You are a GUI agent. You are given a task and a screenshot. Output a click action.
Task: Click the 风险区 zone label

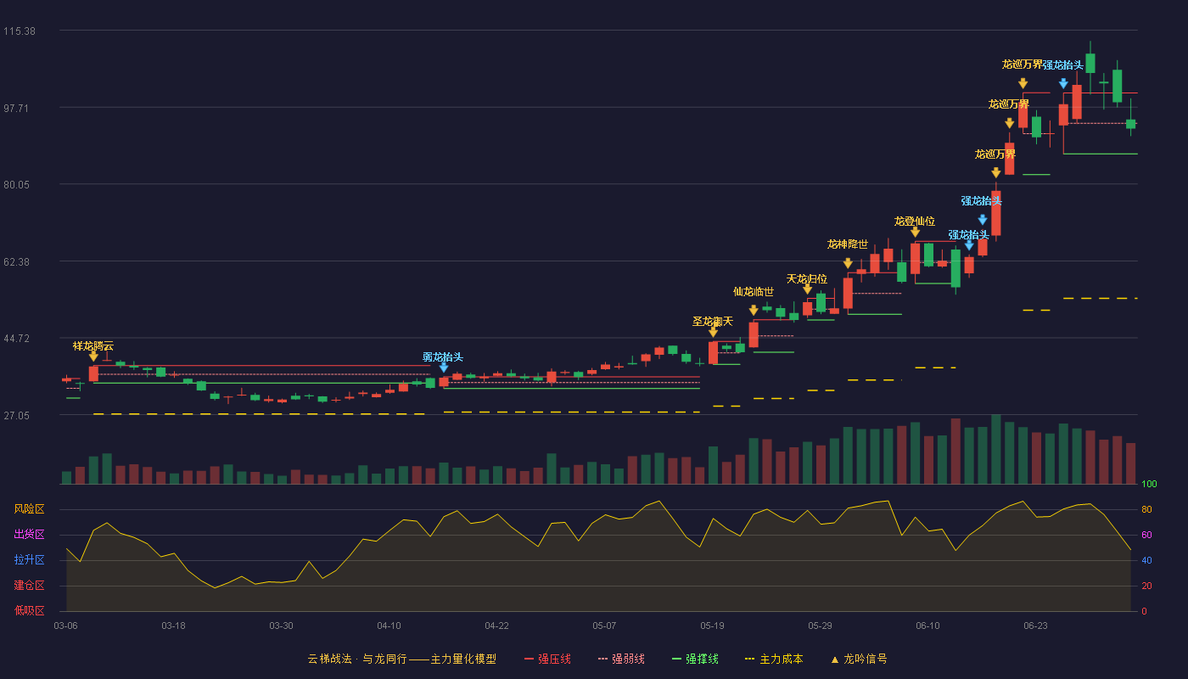(x=29, y=509)
